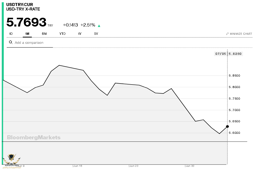Show the 5Y chart range
The width and height of the screenshot is (255, 169).
[96, 34]
